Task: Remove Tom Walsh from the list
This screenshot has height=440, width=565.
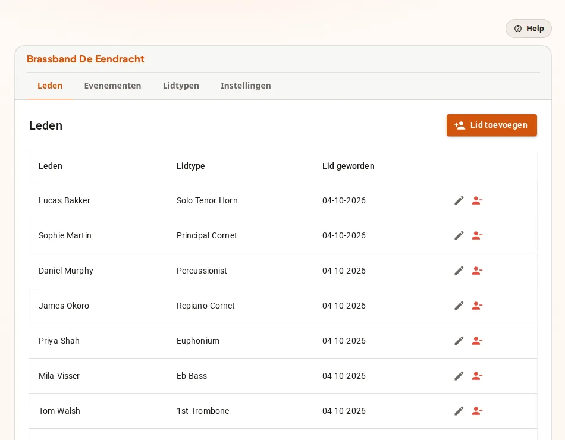Action: point(477,411)
